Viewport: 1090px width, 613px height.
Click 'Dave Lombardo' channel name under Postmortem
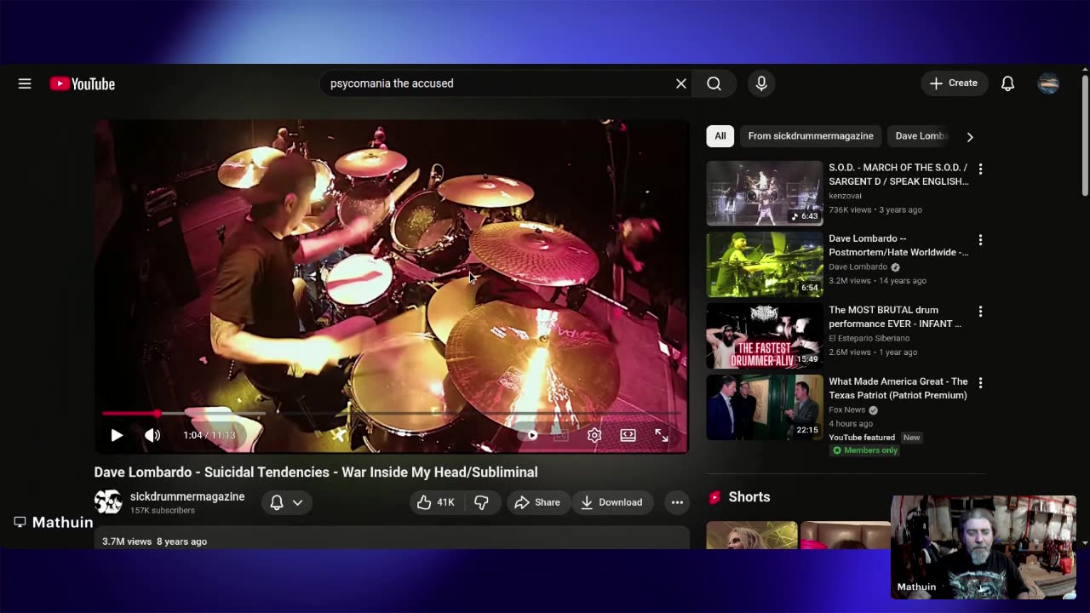(858, 267)
